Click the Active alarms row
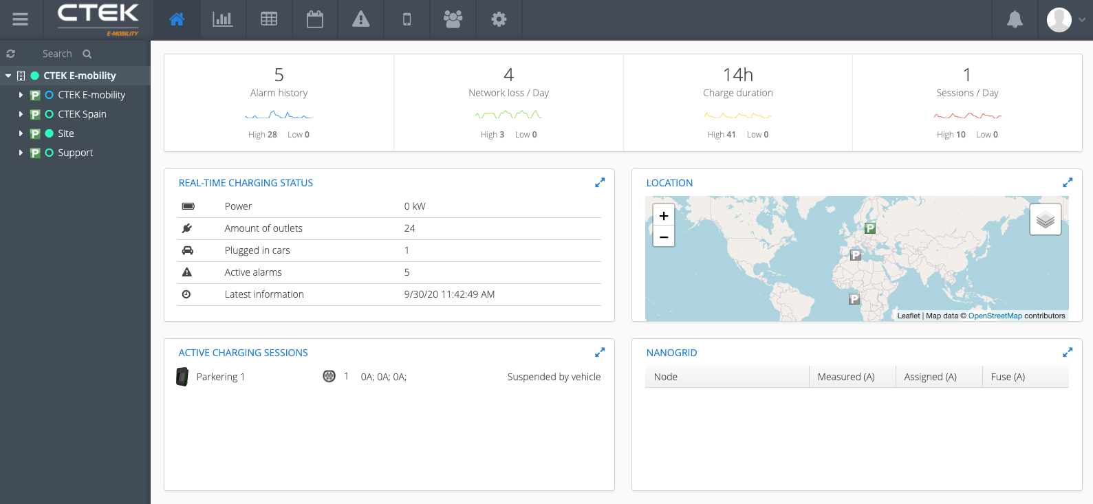This screenshot has height=504, width=1093. [389, 272]
